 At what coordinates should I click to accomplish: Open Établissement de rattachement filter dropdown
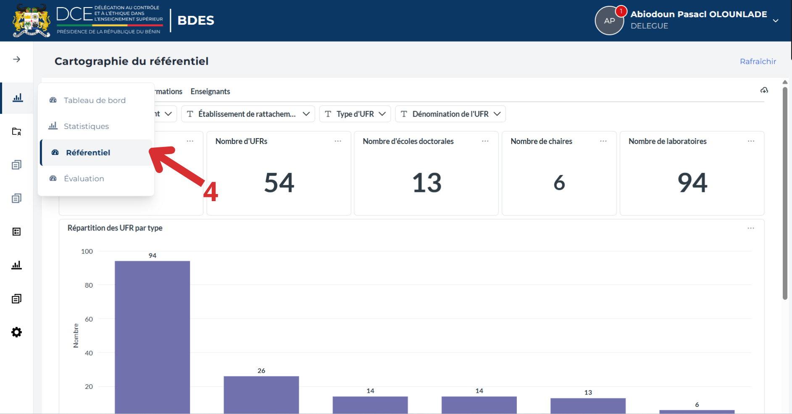click(248, 114)
